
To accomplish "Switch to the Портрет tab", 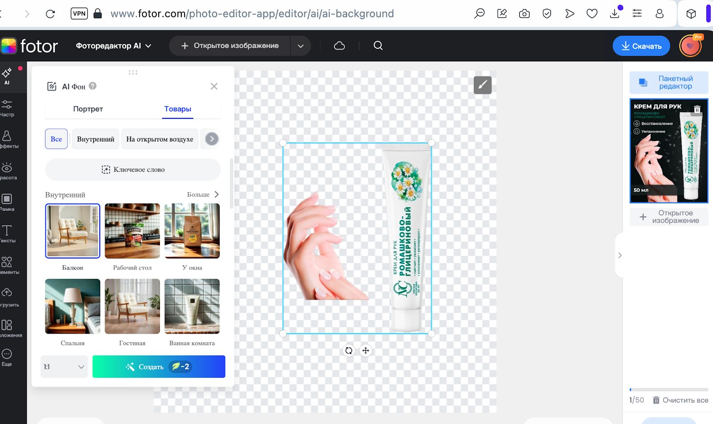I will 88,109.
